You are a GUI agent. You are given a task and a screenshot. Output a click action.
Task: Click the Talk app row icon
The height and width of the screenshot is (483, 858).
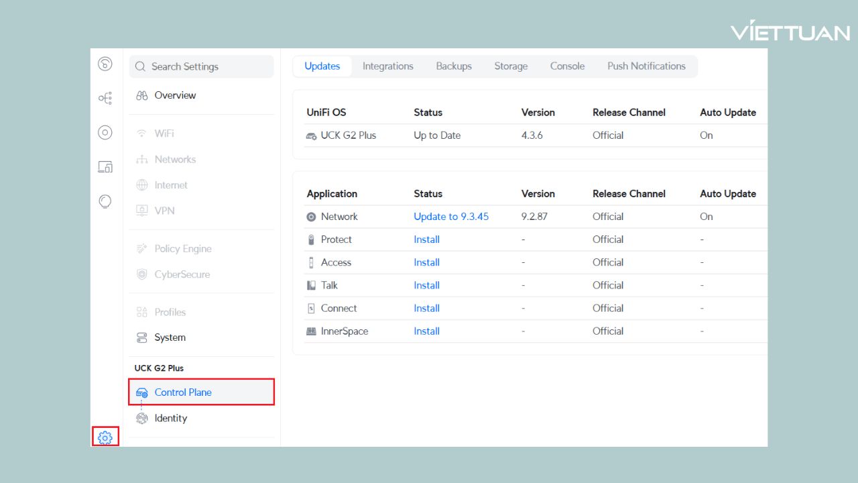tap(311, 285)
